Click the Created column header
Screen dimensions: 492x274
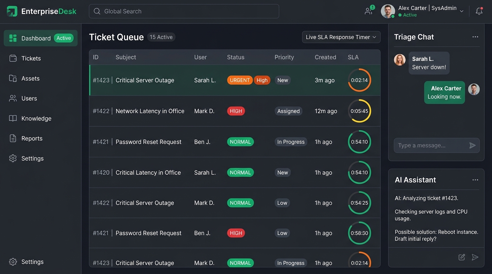[x=325, y=57]
